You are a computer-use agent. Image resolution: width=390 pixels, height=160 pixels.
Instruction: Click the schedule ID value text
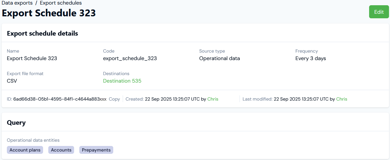(60, 99)
